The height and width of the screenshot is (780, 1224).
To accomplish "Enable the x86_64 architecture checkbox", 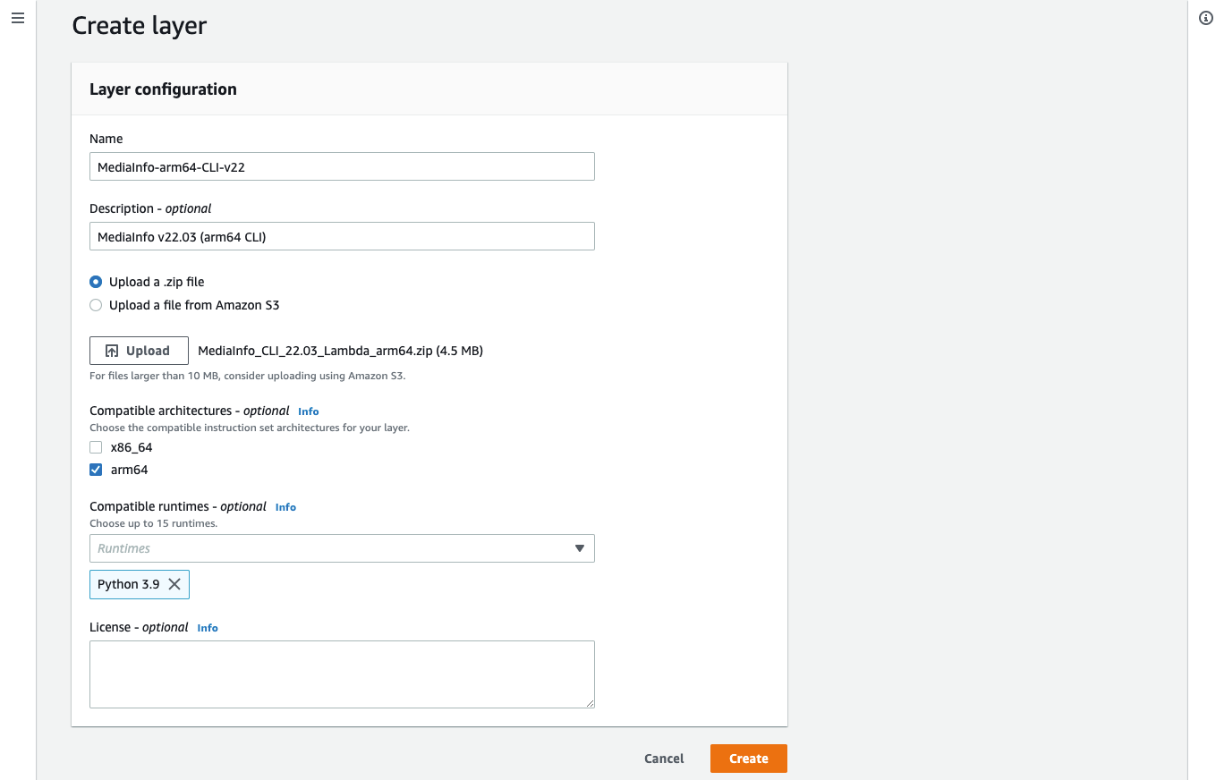I will [x=96, y=447].
